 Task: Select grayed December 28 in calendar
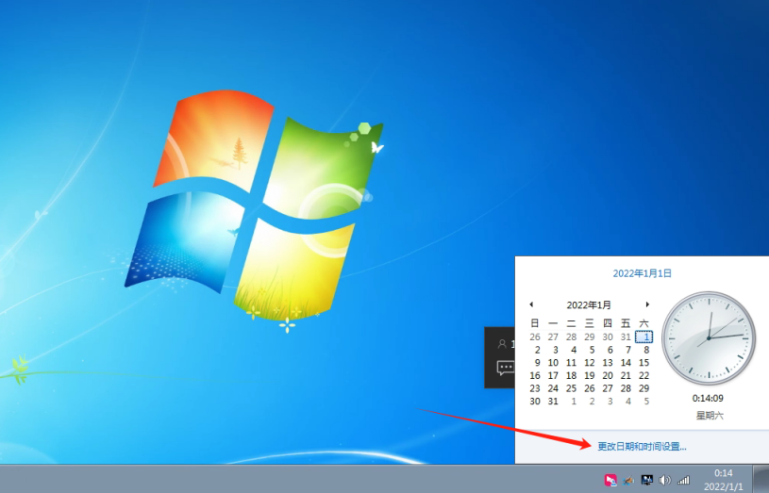point(572,337)
